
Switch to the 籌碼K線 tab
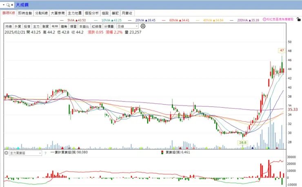tap(9, 13)
